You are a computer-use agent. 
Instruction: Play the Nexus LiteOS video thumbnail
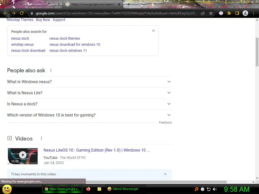coord(23,156)
